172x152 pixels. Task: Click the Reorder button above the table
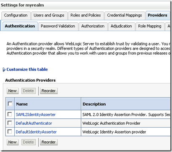coord(49,91)
